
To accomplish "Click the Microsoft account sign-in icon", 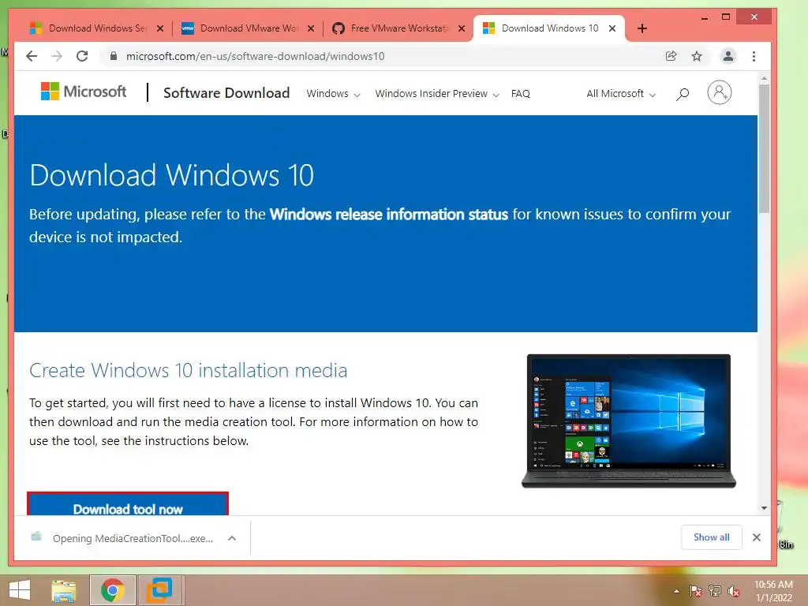I will coord(720,93).
